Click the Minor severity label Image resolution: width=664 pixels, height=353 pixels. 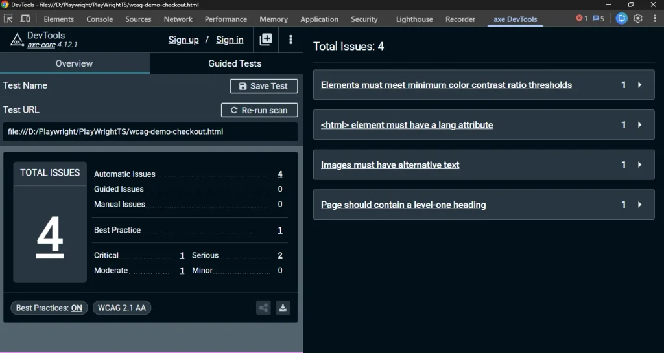click(202, 271)
